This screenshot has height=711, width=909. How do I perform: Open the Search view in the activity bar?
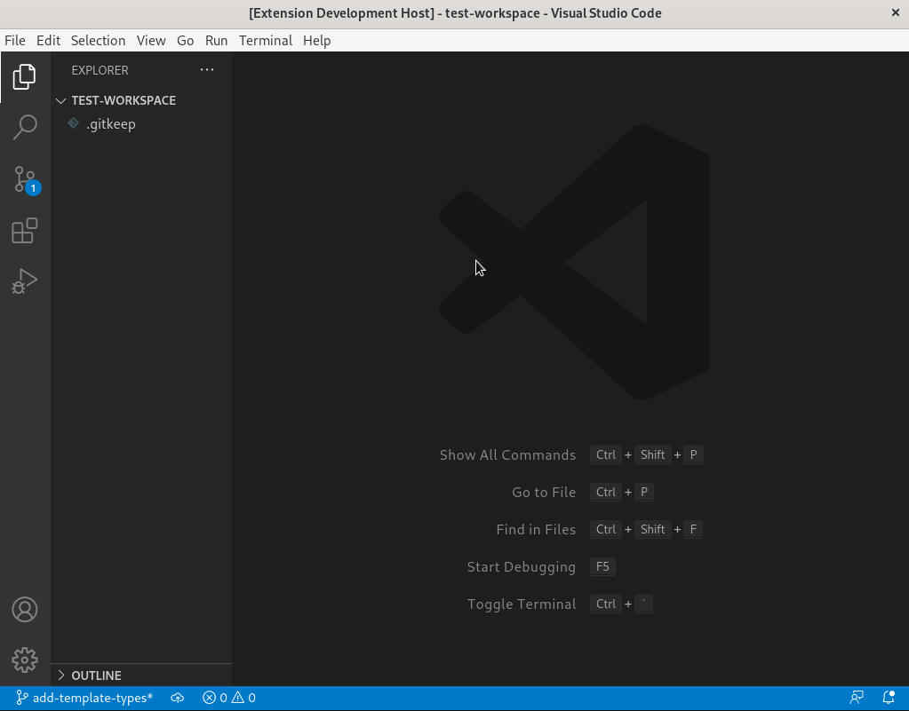[x=25, y=128]
